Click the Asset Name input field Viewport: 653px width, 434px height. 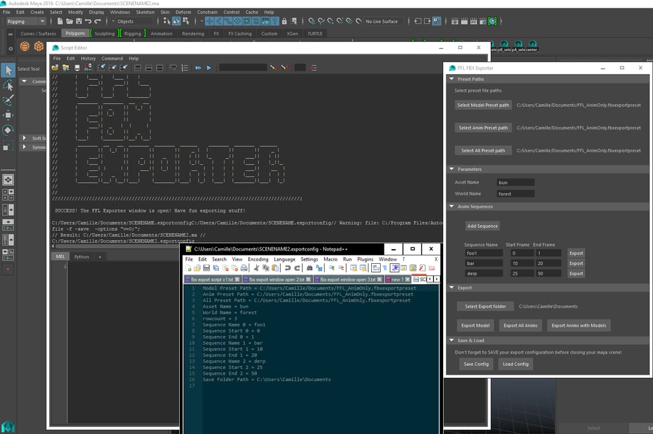pyautogui.click(x=515, y=183)
